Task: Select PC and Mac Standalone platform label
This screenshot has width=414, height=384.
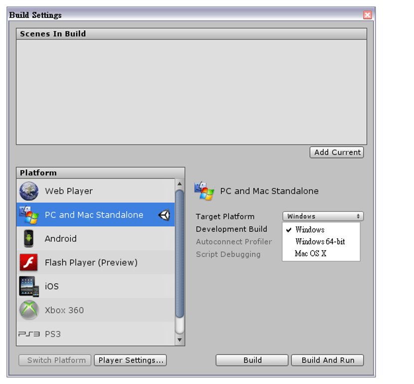Action: [94, 215]
